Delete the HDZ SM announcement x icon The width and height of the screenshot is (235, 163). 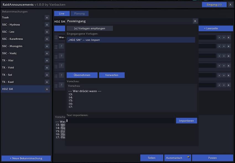click(47, 89)
